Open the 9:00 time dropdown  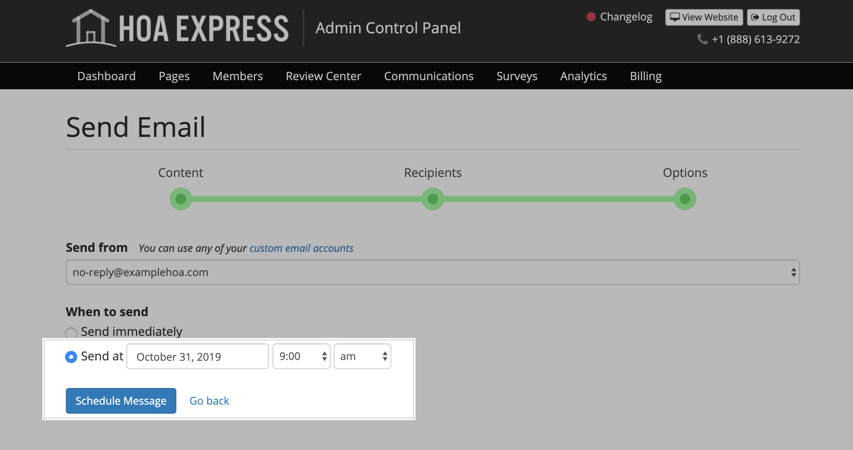(302, 356)
